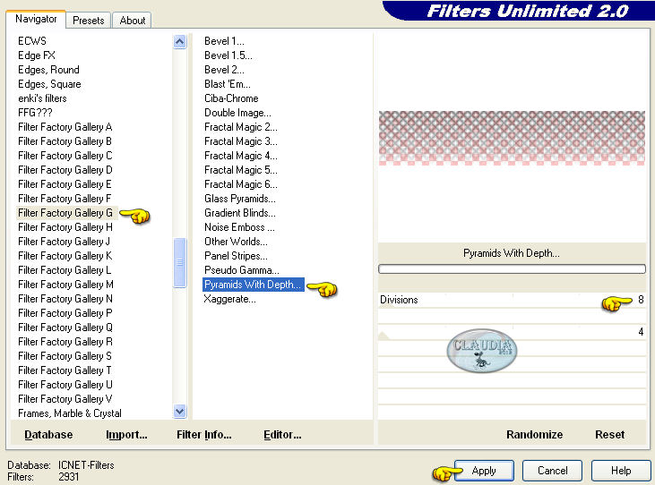Choose the Bevel 1.5... filter
The height and width of the screenshot is (485, 655).
coord(228,55)
